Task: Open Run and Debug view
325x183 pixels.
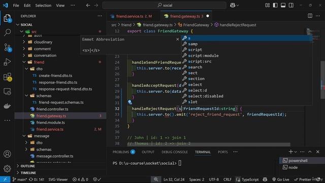Action: [7, 62]
